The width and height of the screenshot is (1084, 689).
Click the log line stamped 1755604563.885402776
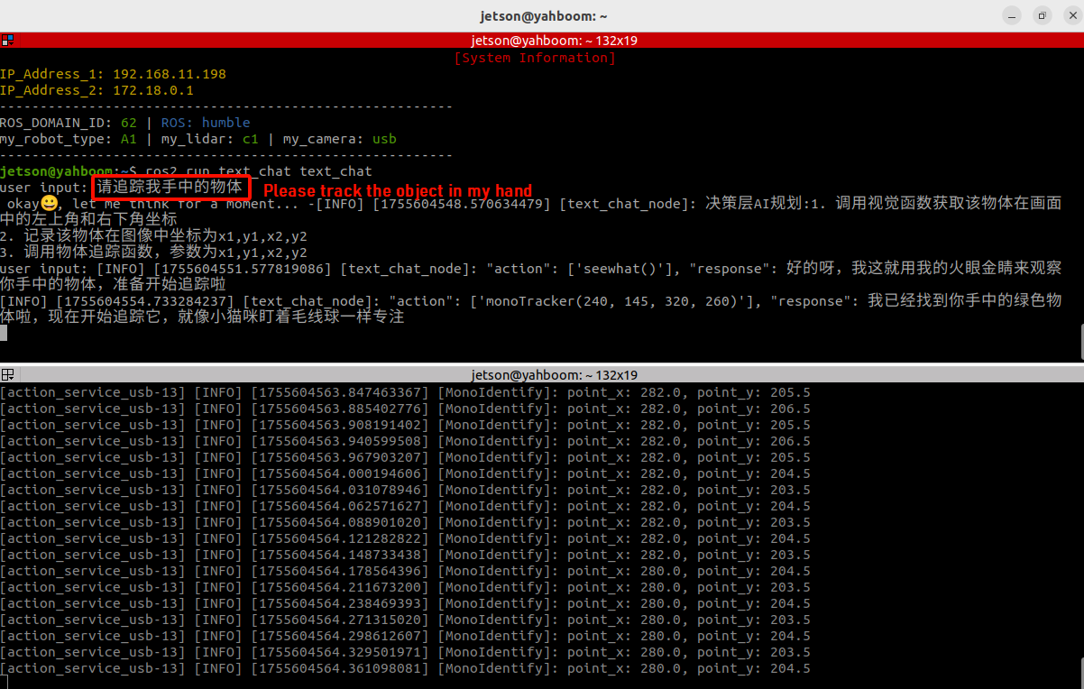pyautogui.click(x=405, y=409)
